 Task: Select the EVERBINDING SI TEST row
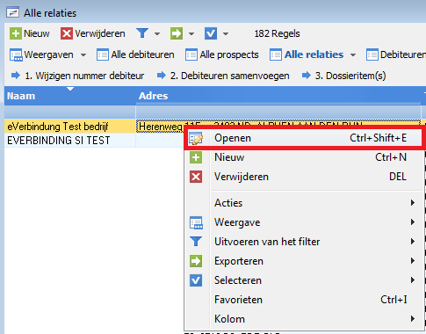coord(70,141)
